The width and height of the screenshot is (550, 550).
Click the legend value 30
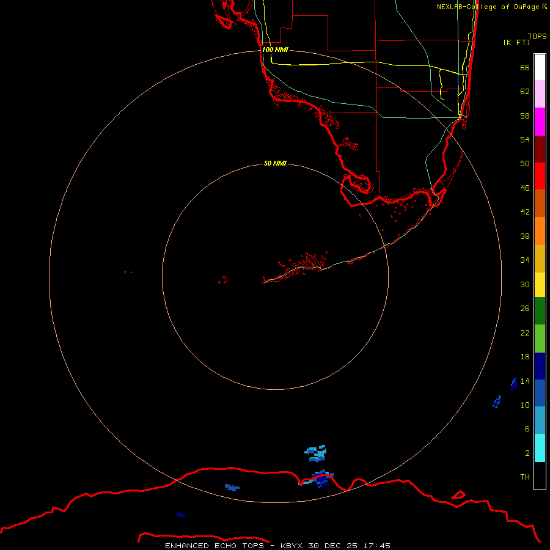point(525,284)
